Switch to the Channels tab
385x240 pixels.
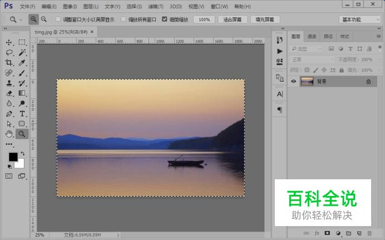312,36
